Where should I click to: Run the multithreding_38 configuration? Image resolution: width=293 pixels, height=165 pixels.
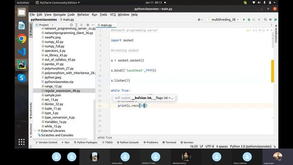(x=244, y=19)
